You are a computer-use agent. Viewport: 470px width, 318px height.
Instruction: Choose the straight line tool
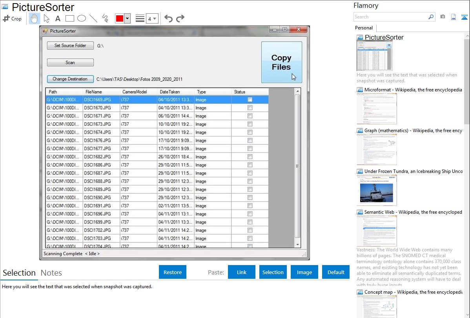[93, 18]
